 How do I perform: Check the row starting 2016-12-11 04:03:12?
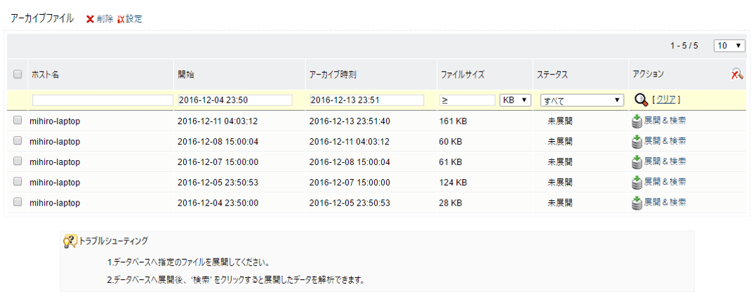tap(18, 121)
